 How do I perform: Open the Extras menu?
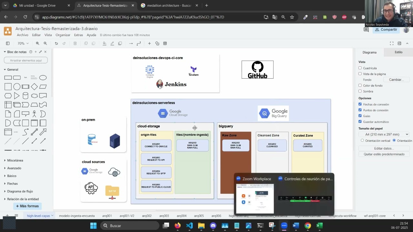tap(78, 35)
